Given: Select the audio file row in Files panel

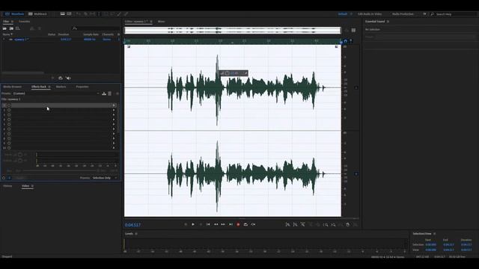Looking at the screenshot, I should coord(61,40).
